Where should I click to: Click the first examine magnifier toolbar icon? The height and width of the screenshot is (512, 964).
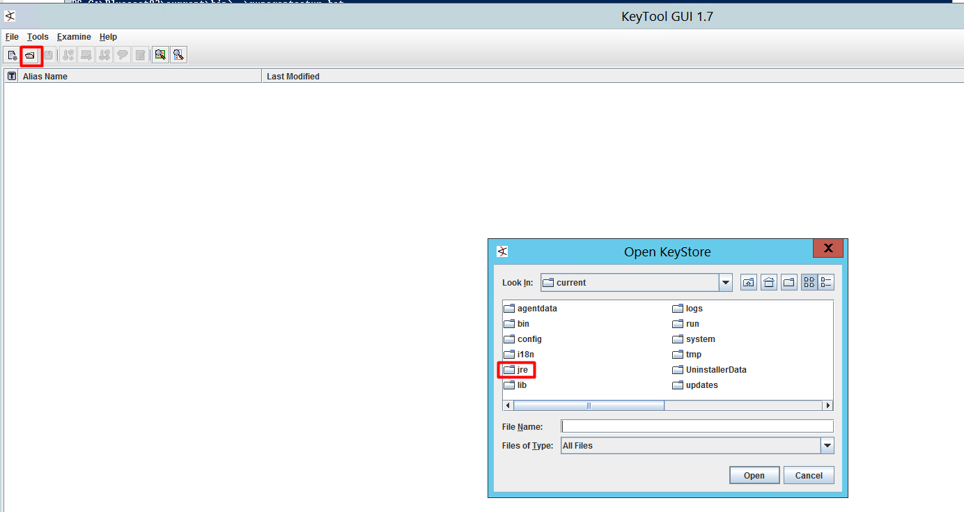pos(160,54)
